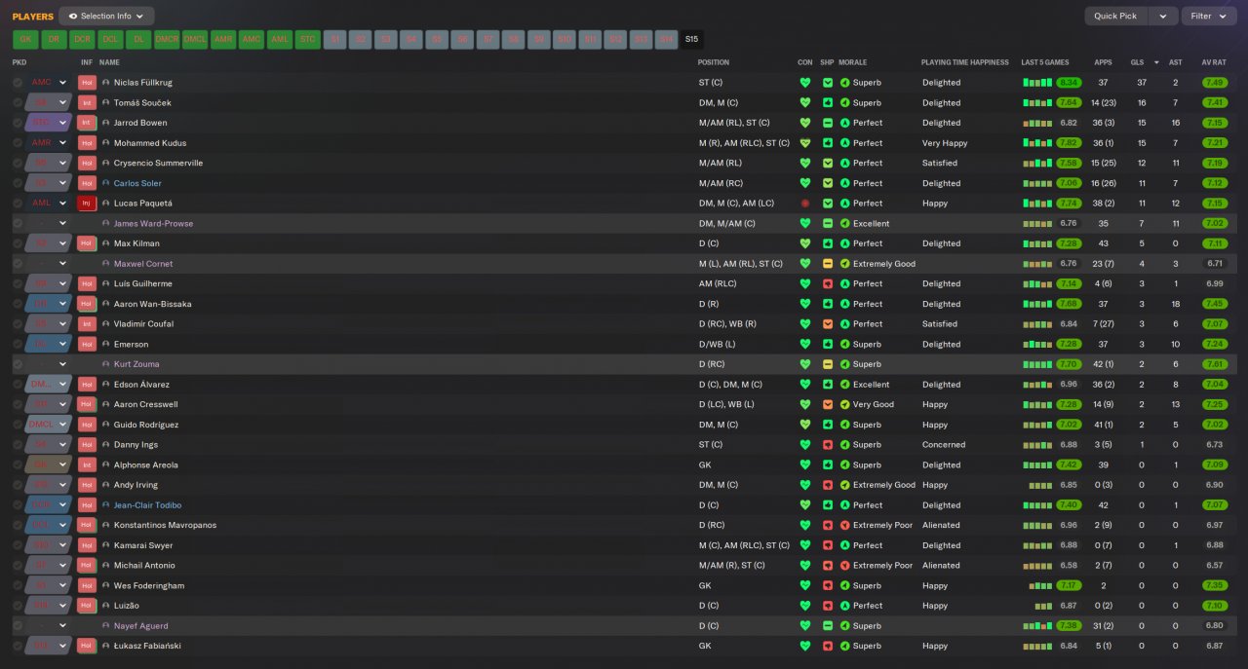The width and height of the screenshot is (1248, 669).
Task: Sort players by the AV RAT column
Action: (x=1214, y=62)
